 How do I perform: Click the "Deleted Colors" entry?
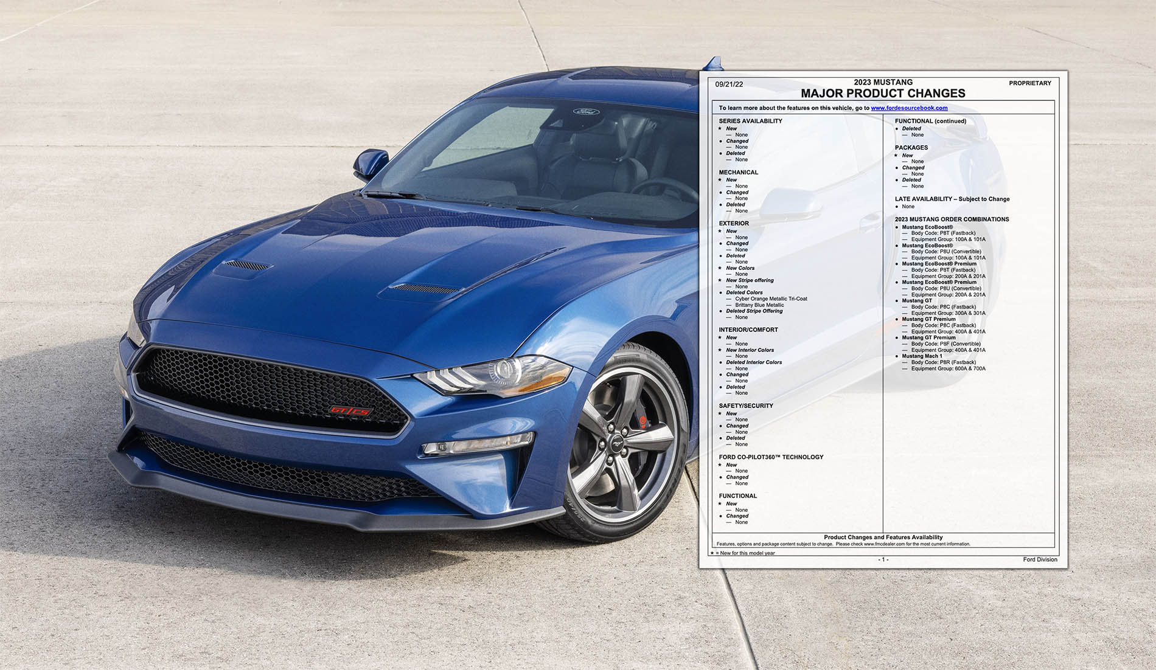pos(744,292)
